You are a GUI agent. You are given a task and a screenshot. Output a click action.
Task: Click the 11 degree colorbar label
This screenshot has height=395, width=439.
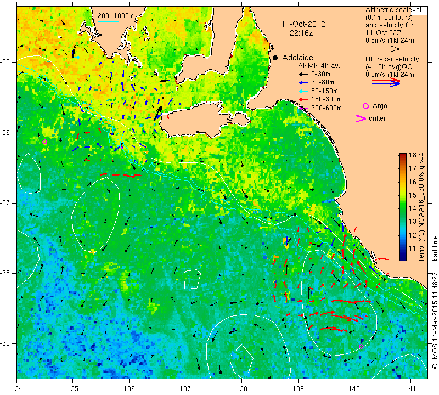coord(413,249)
